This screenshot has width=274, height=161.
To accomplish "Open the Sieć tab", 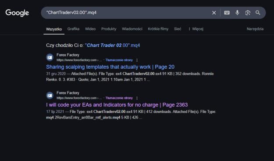I will (x=178, y=29).
